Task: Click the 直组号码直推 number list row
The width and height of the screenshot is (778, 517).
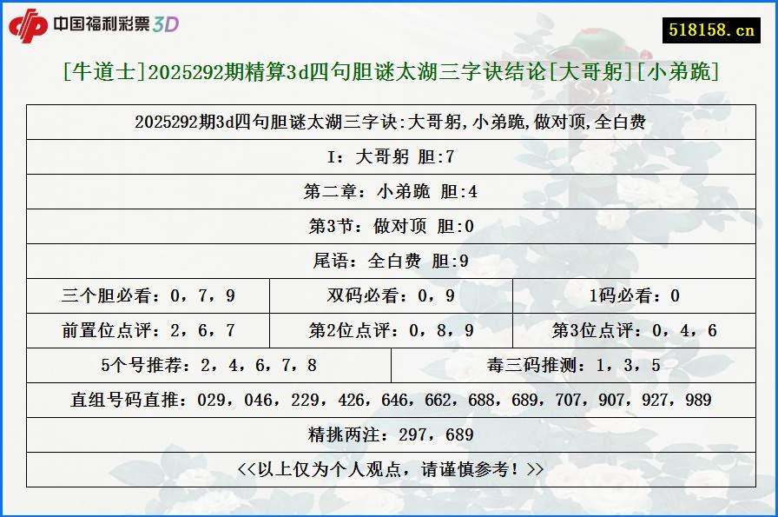Action: click(x=389, y=400)
